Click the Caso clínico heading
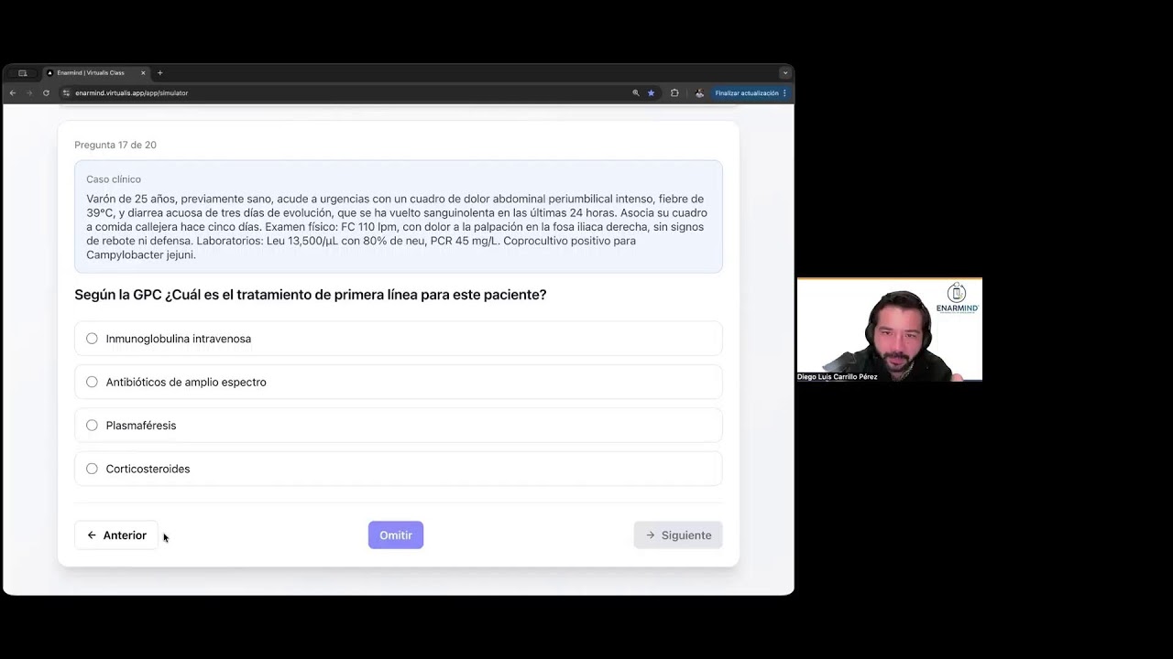 point(114,179)
